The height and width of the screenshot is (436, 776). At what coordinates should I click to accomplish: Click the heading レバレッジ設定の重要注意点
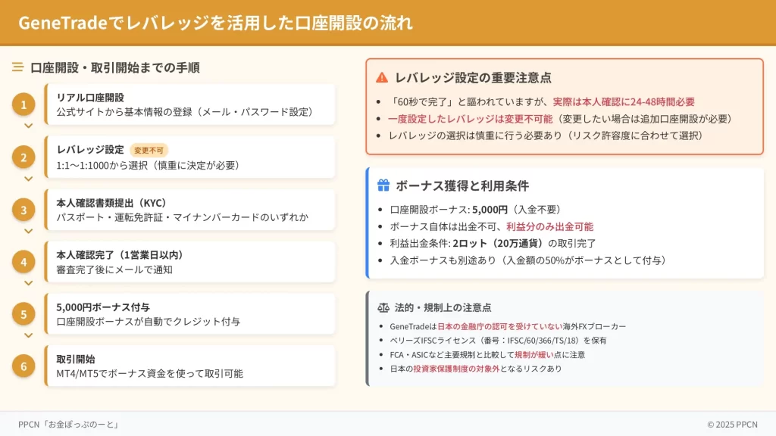pos(473,78)
